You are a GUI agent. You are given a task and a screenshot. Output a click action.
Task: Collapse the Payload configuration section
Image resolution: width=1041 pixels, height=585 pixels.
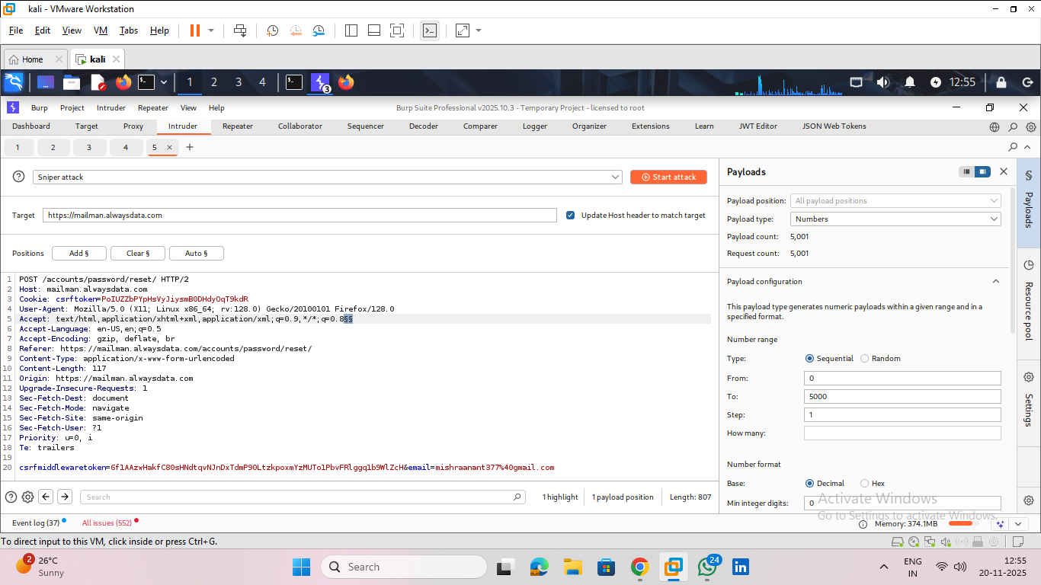(995, 282)
